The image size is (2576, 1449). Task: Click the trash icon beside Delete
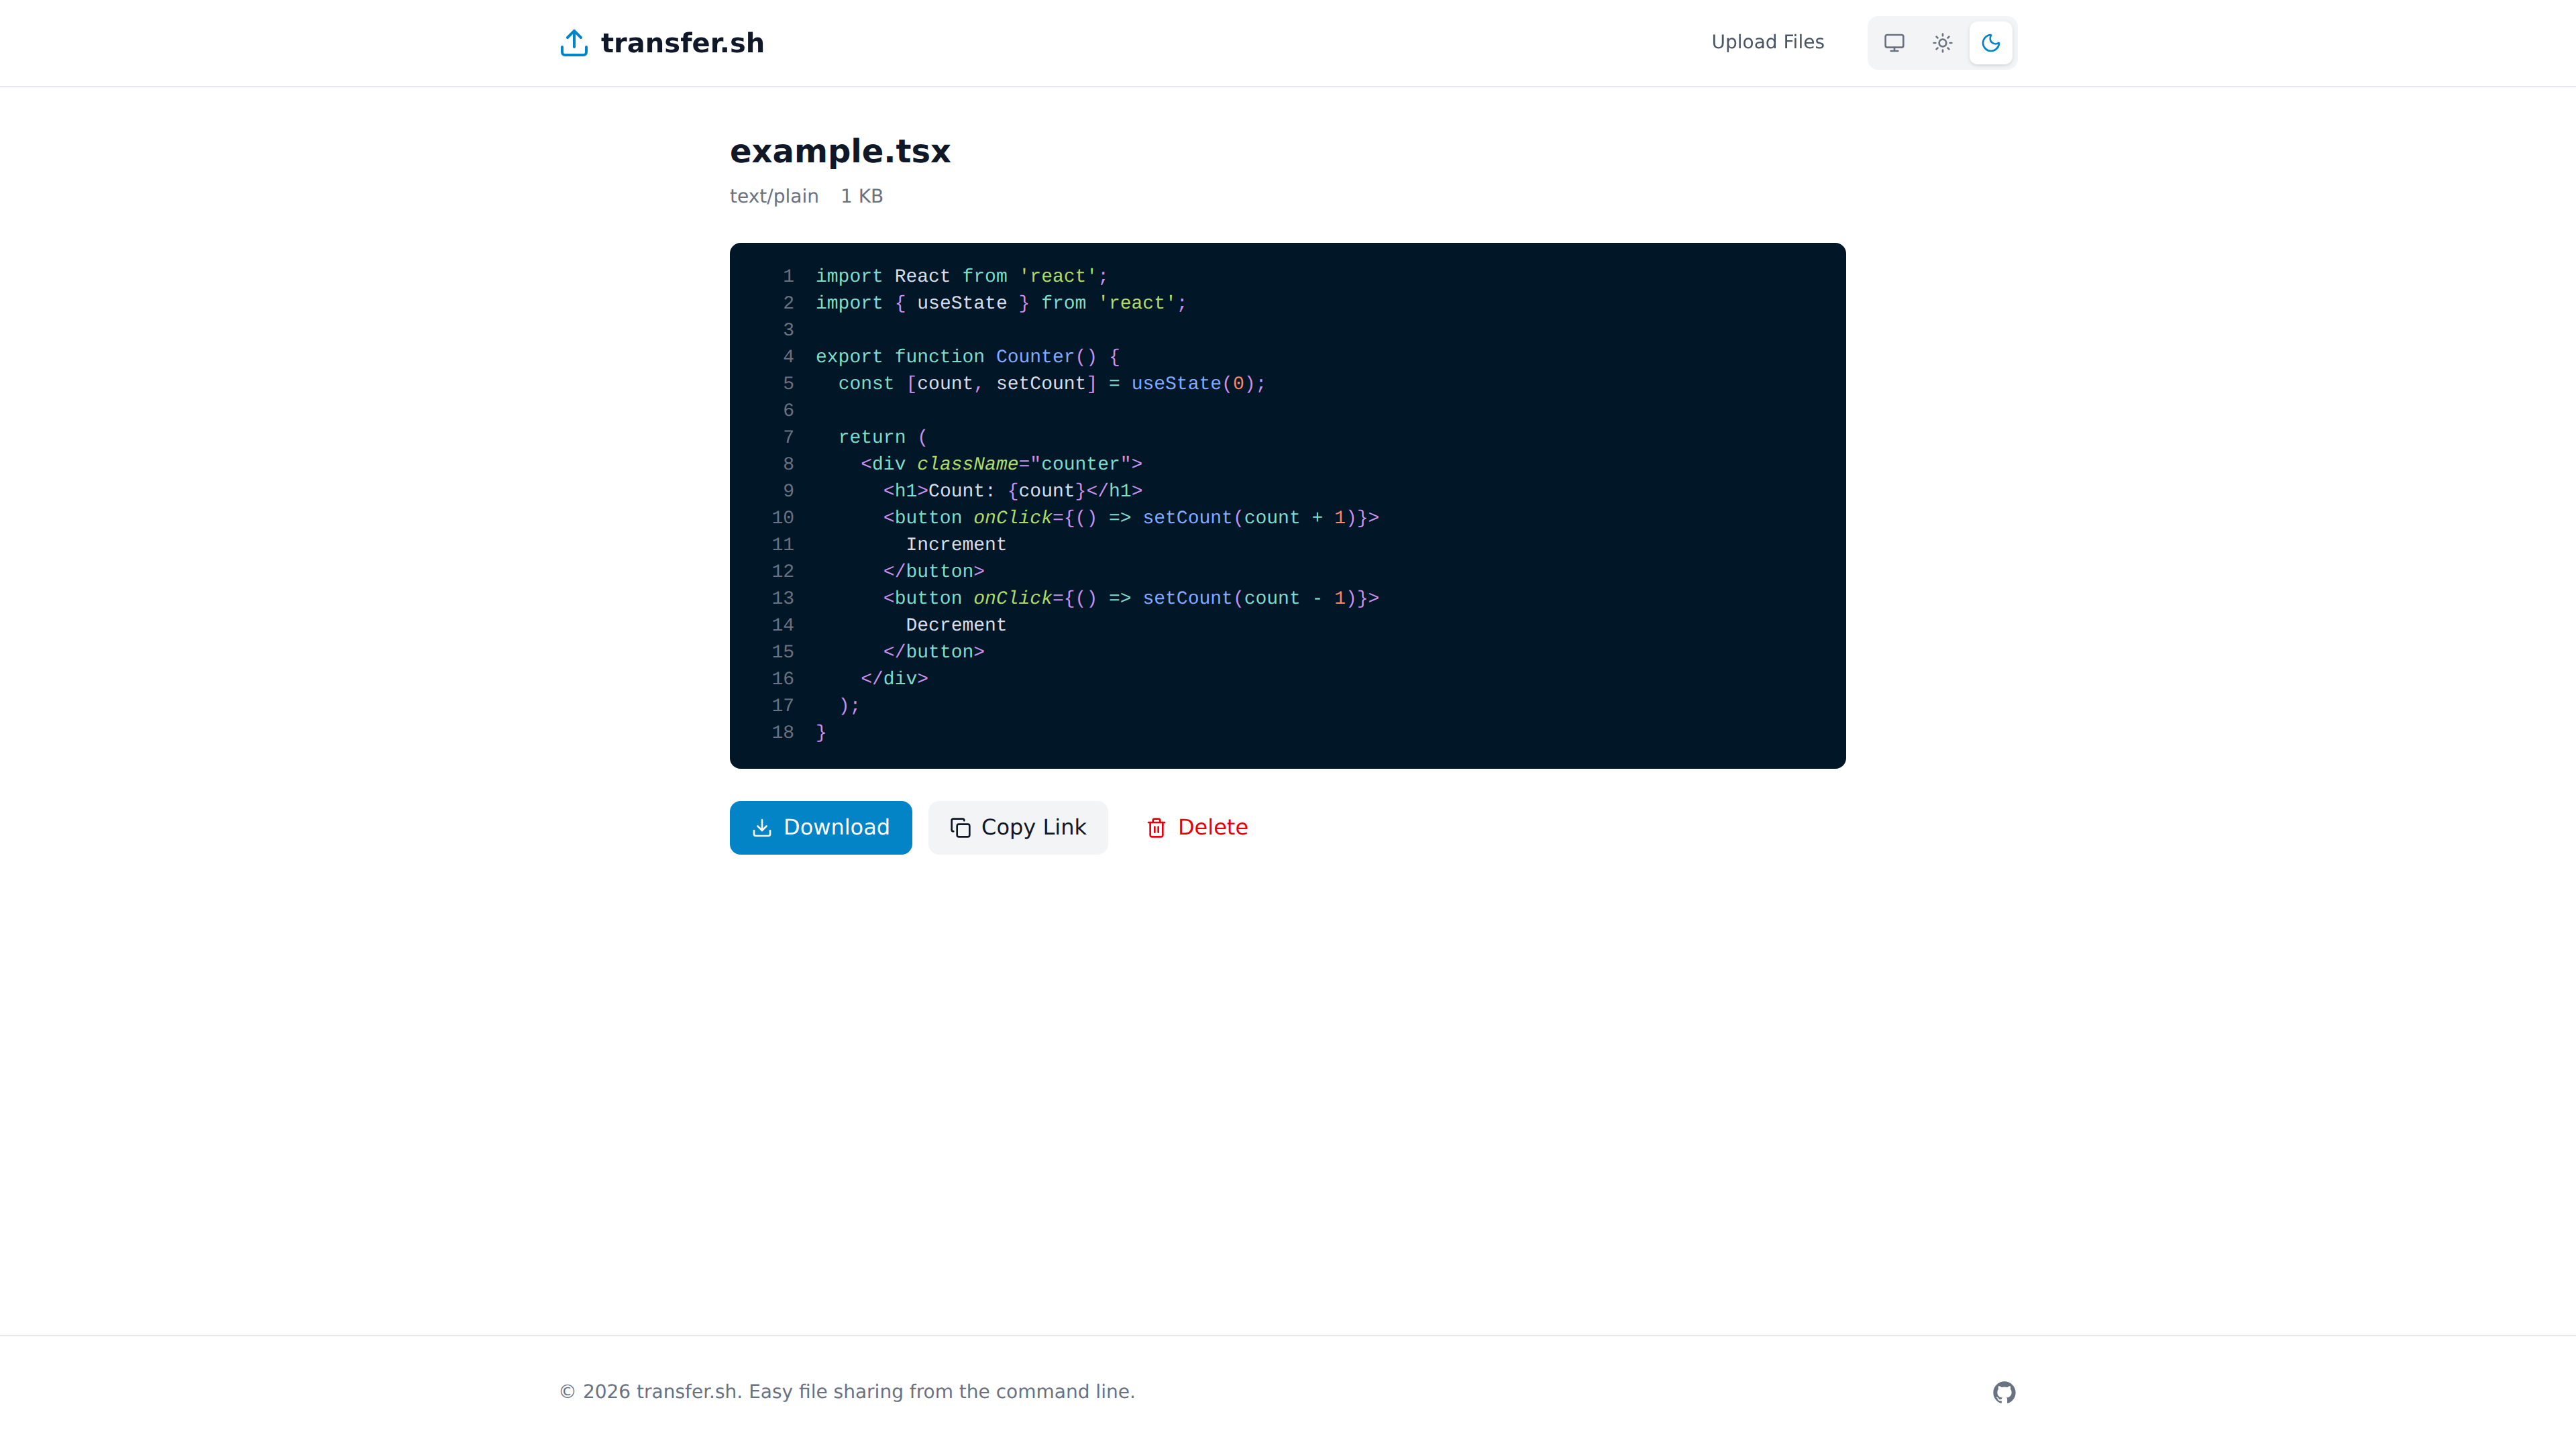[x=1157, y=828]
